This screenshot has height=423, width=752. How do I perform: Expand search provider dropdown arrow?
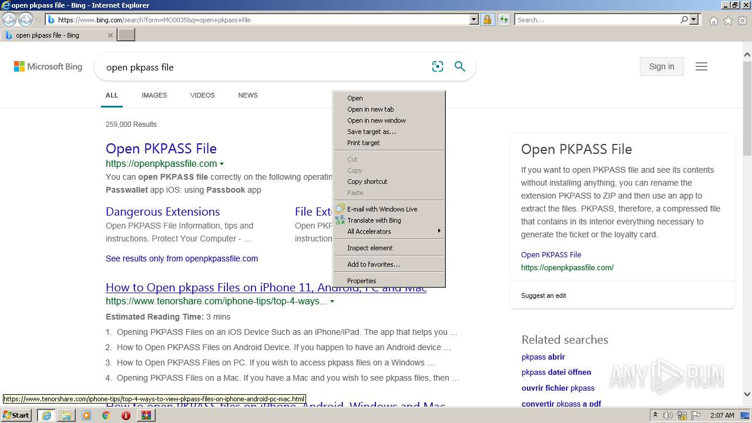point(694,19)
